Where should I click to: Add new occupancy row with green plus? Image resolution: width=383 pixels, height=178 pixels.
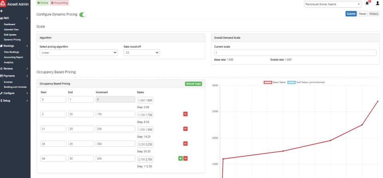coord(180,158)
